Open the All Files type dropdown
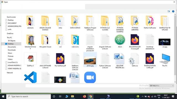 [162, 86]
